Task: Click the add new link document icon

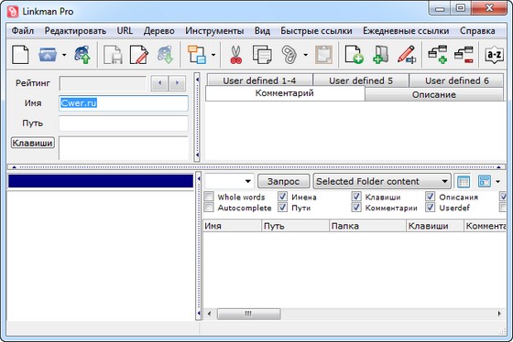Action: pos(355,55)
